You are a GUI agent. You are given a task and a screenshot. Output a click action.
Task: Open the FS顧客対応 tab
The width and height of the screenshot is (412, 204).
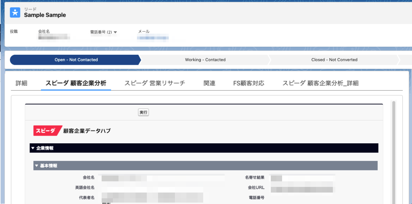tap(249, 83)
